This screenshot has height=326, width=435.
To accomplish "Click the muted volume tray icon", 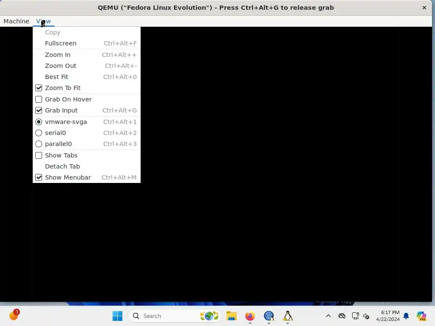I will pos(366,316).
